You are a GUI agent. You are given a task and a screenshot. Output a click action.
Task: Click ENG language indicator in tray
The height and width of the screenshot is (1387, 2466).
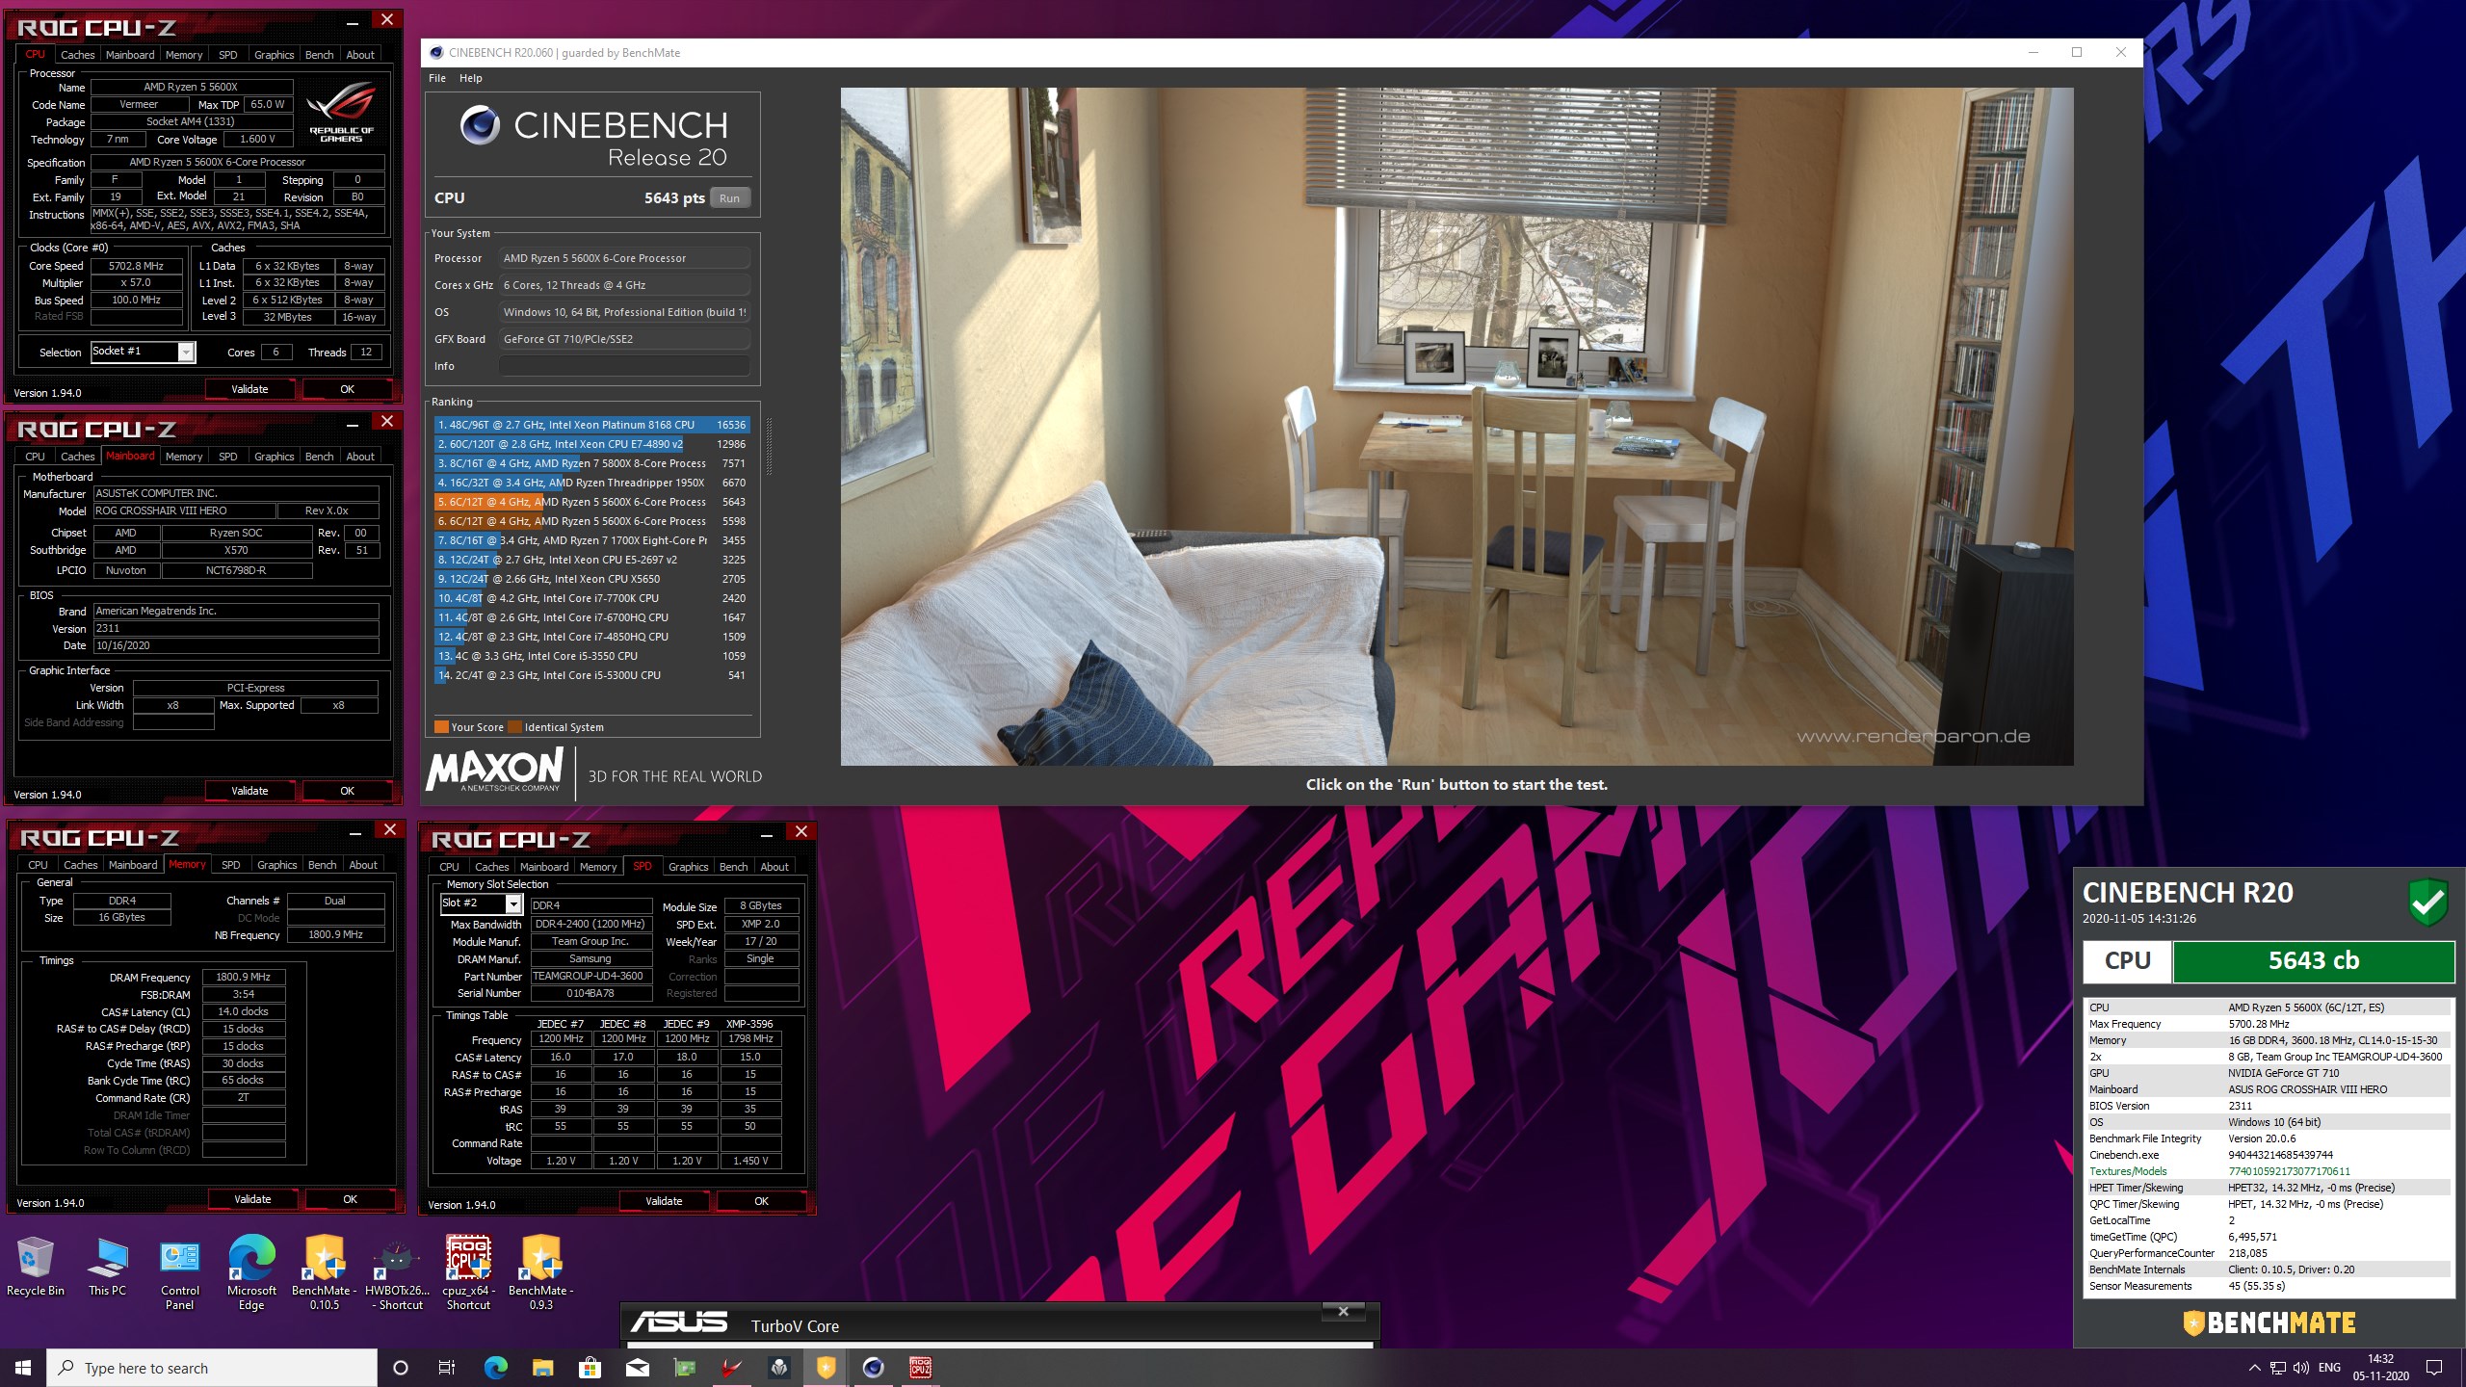(2329, 1368)
